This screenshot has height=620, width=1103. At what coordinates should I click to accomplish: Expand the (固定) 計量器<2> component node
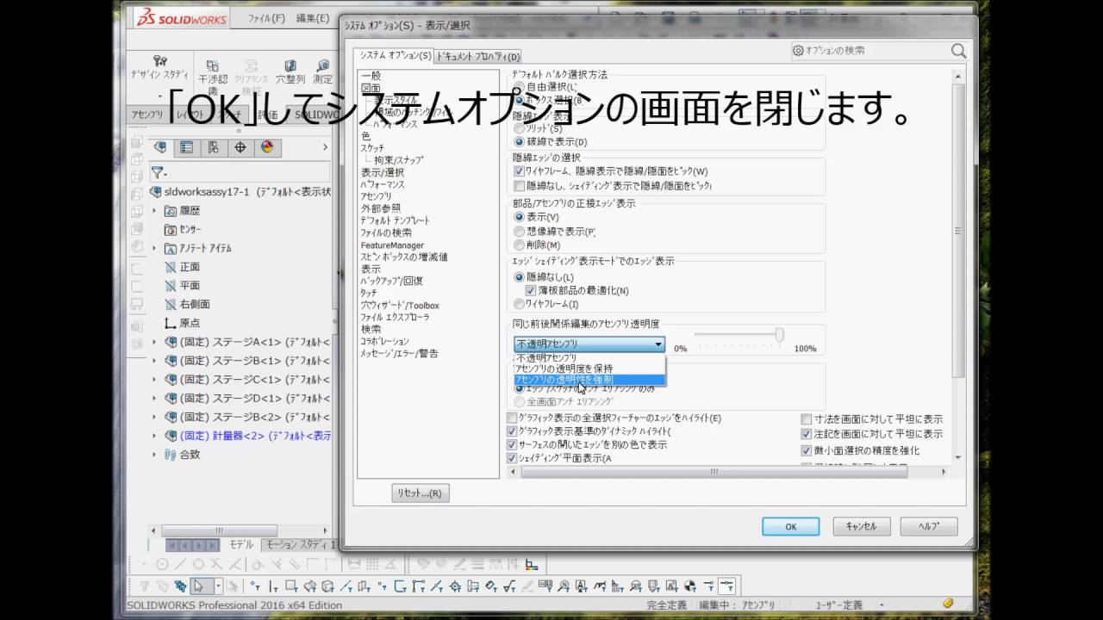click(x=155, y=436)
